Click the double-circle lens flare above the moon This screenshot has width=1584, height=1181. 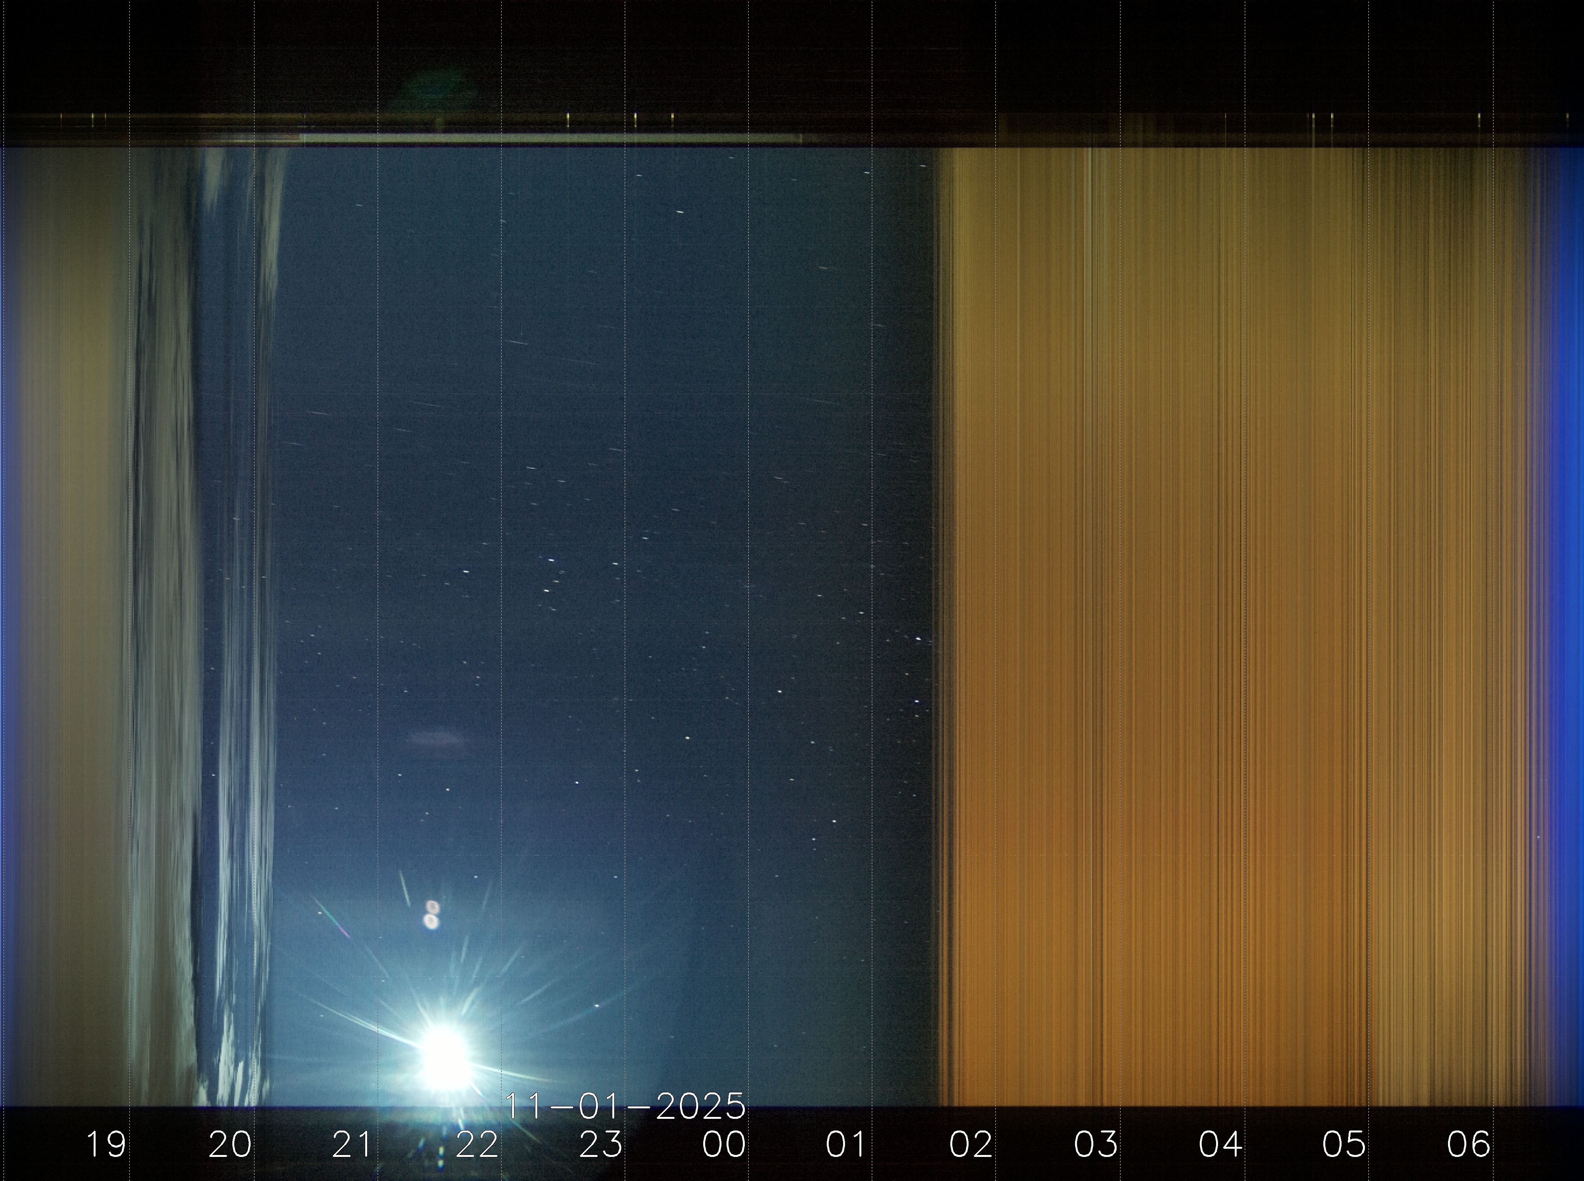coord(431,915)
